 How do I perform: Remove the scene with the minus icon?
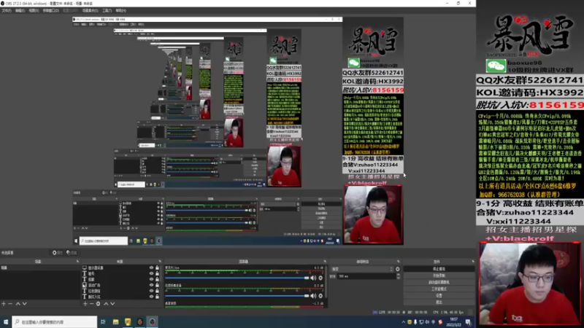[x=10, y=304]
